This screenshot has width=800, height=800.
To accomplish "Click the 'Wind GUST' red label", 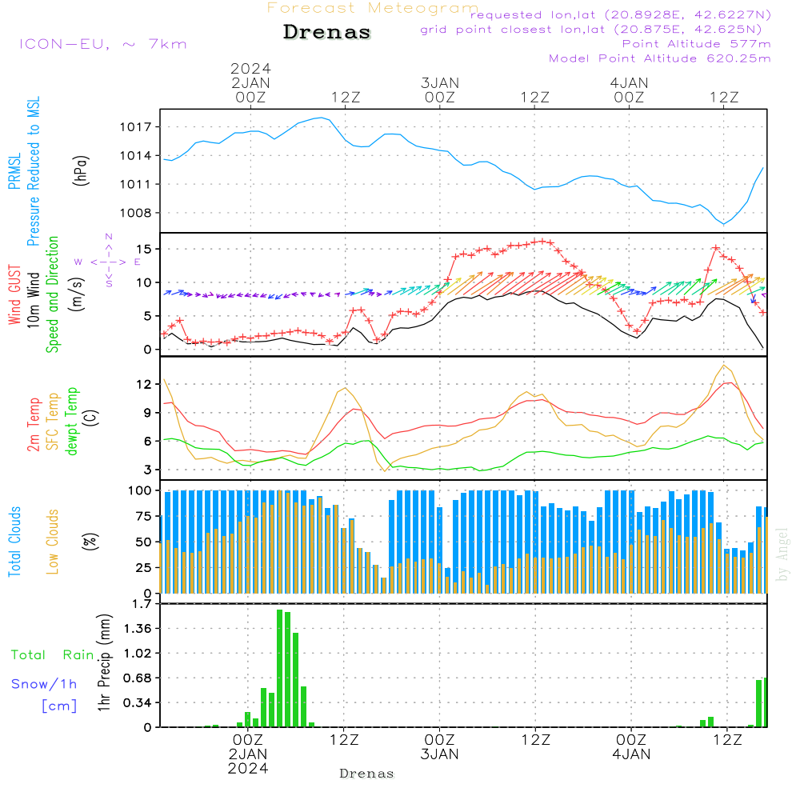I will click(x=14, y=294).
